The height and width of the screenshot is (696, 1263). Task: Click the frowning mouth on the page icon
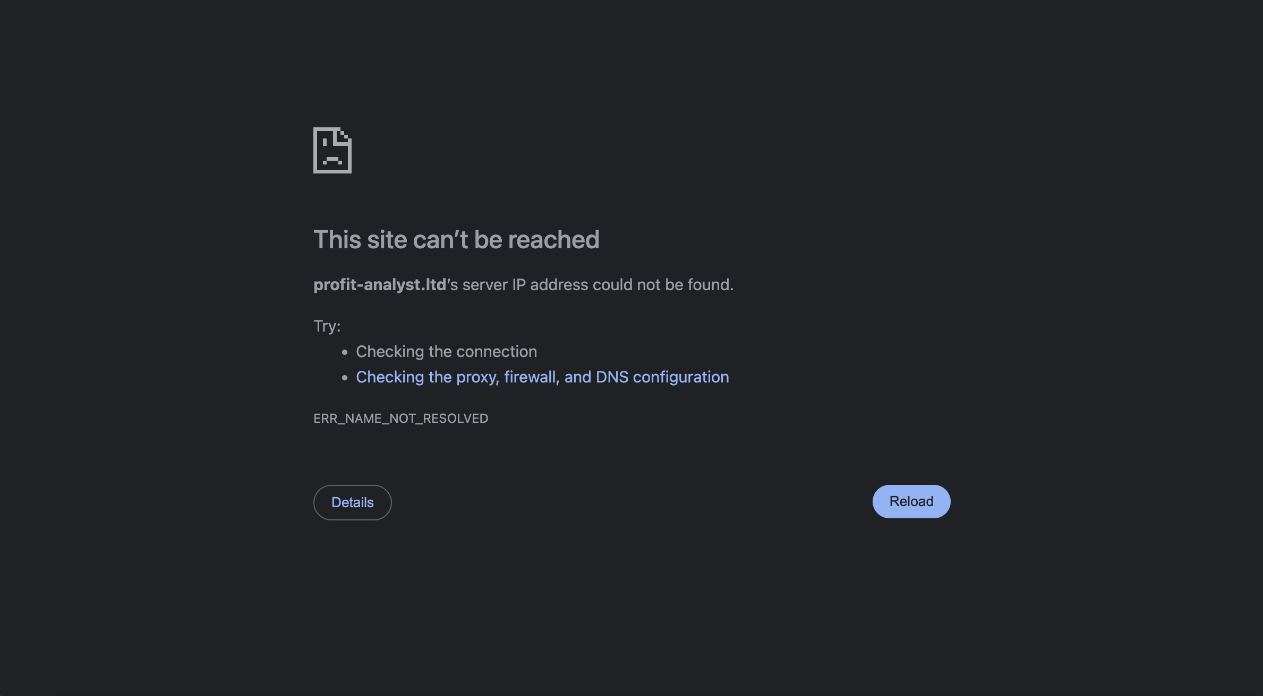pyautogui.click(x=332, y=160)
